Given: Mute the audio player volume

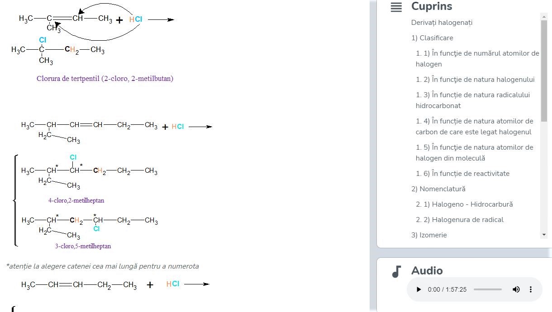Looking at the screenshot, I should 516,289.
